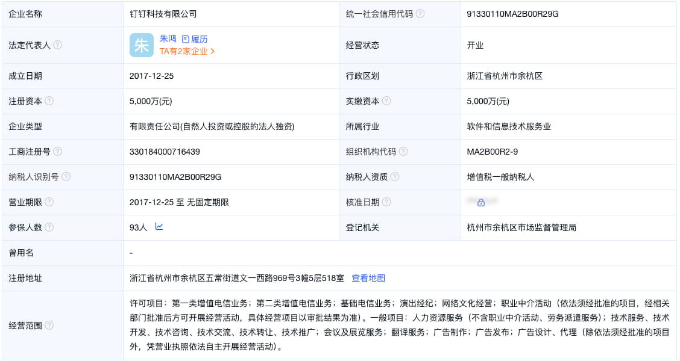The image size is (680, 361).
Task: Click the lock icon on 核准日期 value
Action: coord(481,203)
